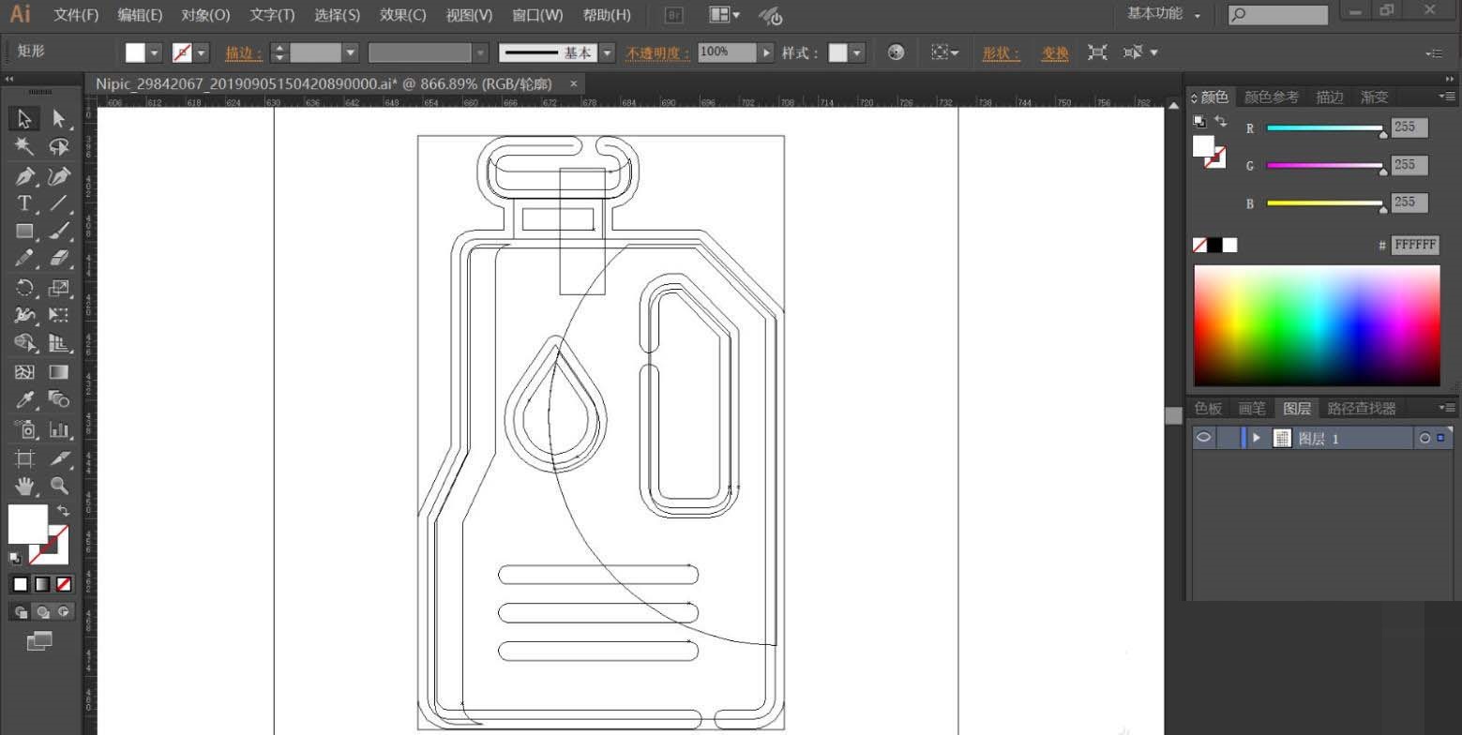Click the 描边 link in the control bar
Image resolution: width=1462 pixels, height=735 pixels.
click(x=243, y=53)
